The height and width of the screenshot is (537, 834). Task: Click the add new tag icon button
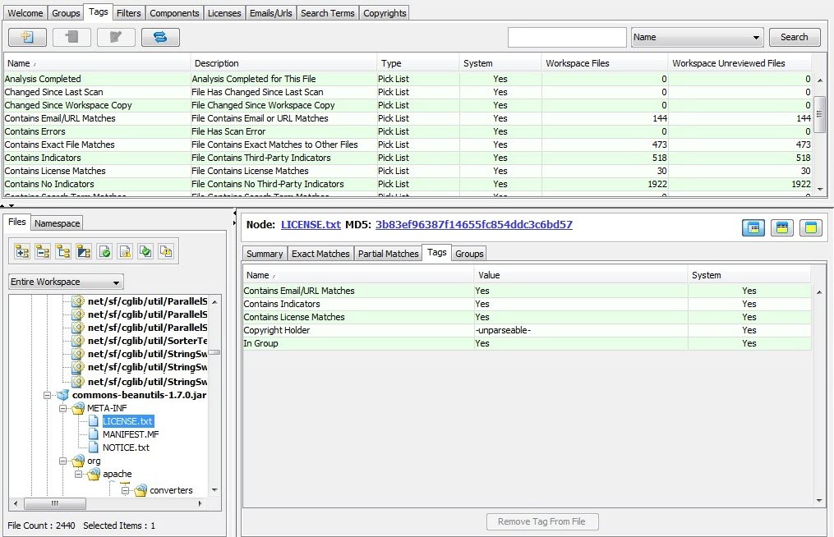[27, 37]
